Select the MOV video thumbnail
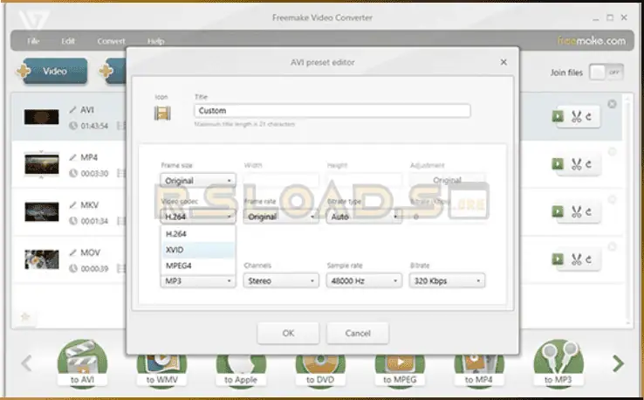The width and height of the screenshot is (644, 400). 41,259
